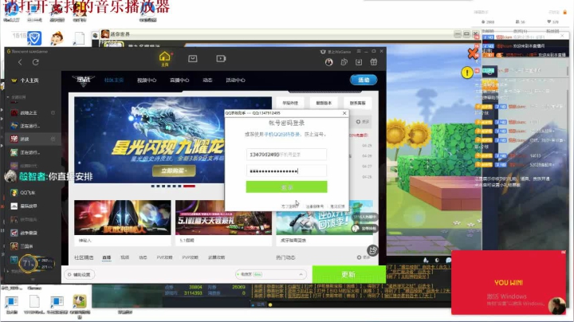Close the QQ login dialog
This screenshot has height=322, width=574.
coord(344,113)
